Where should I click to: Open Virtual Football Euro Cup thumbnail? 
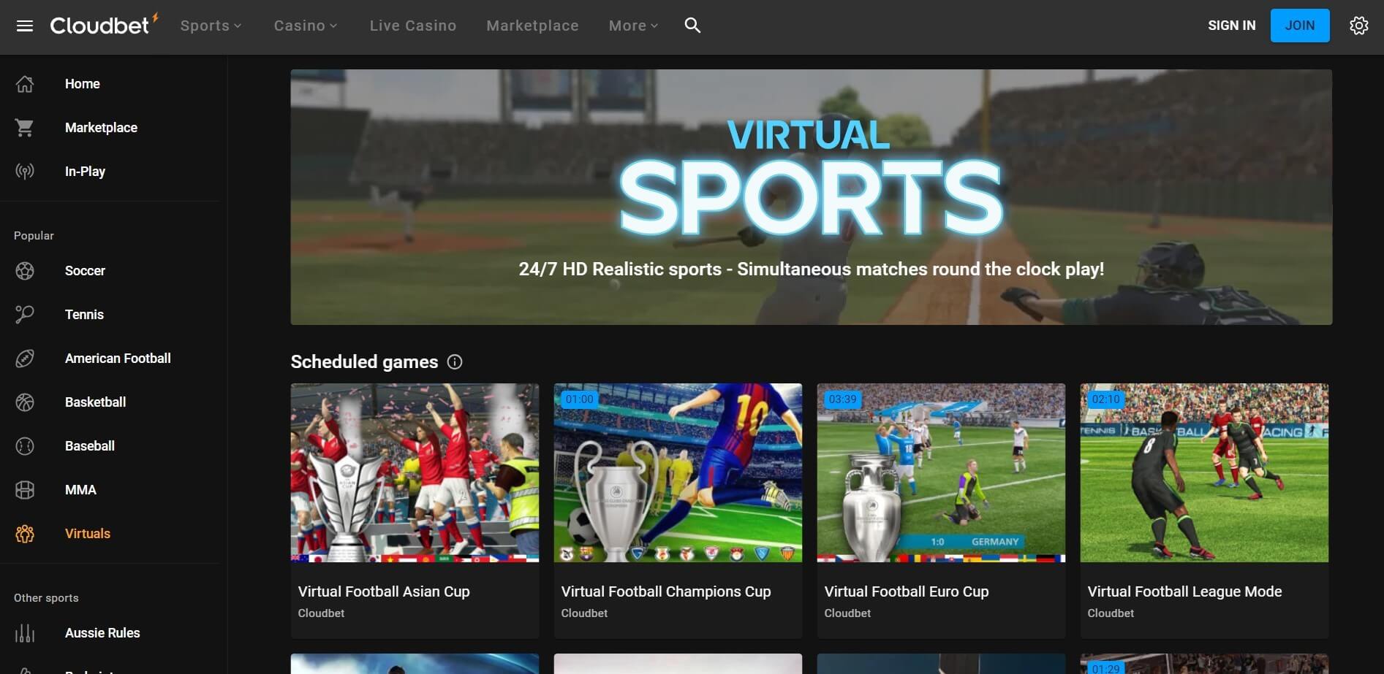coord(941,473)
